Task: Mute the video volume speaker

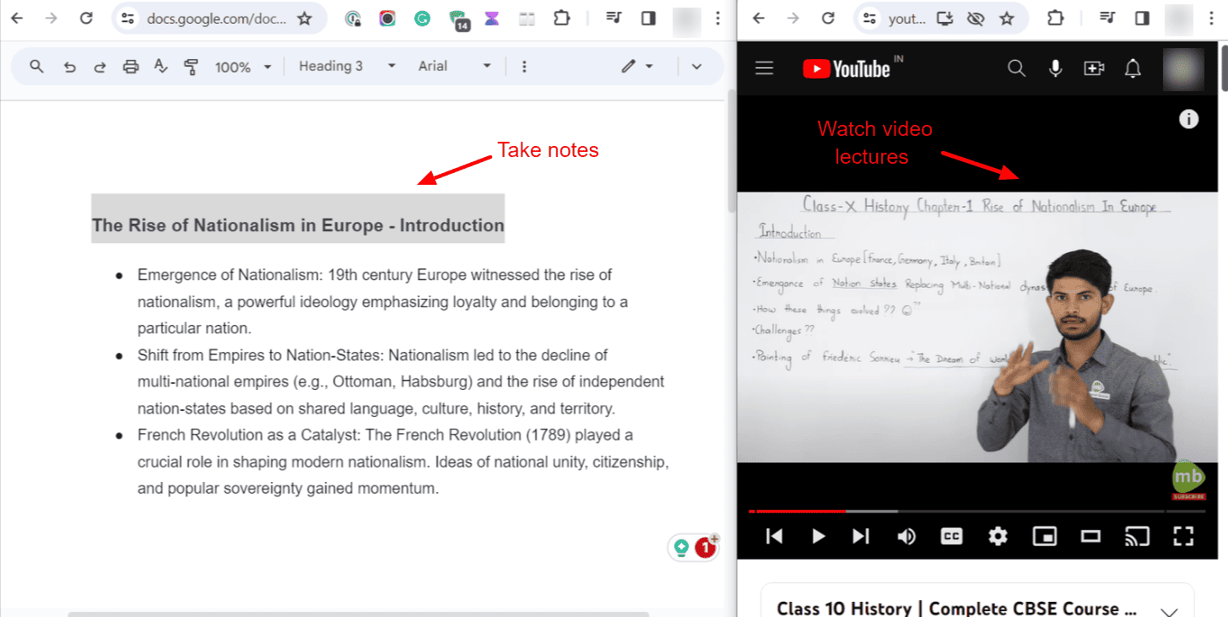Action: [906, 536]
